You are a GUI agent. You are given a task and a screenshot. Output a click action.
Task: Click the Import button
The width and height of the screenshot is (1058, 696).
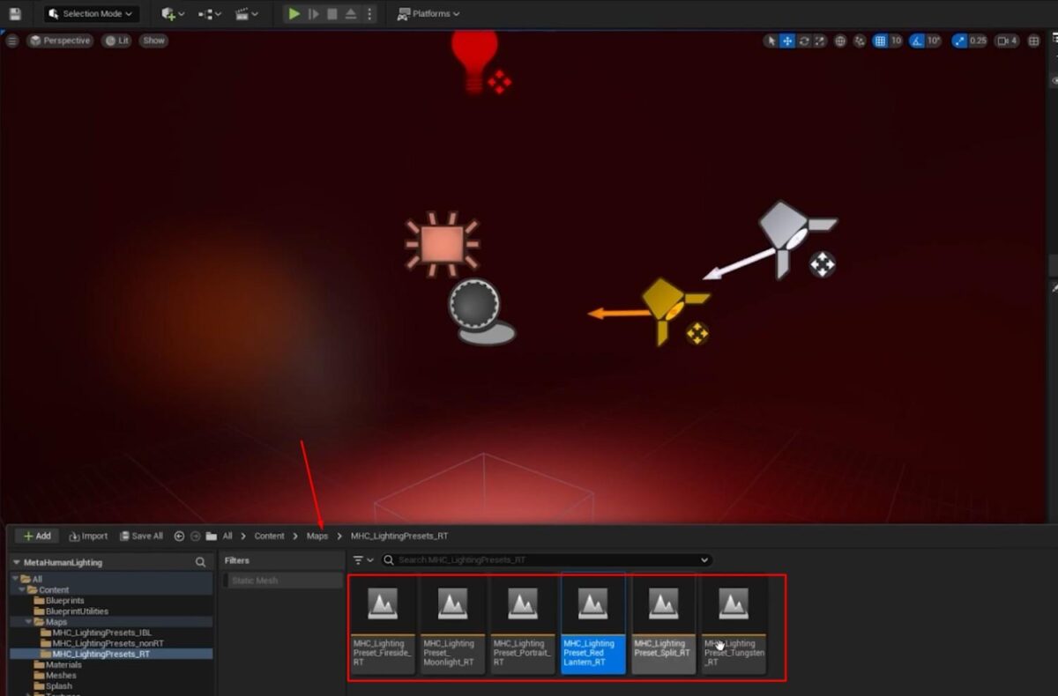click(87, 536)
